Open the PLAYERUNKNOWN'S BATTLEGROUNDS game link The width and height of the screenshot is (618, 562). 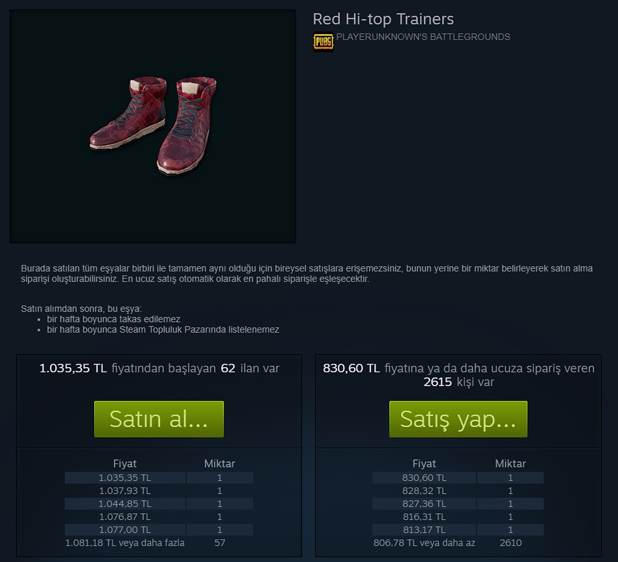[423, 37]
